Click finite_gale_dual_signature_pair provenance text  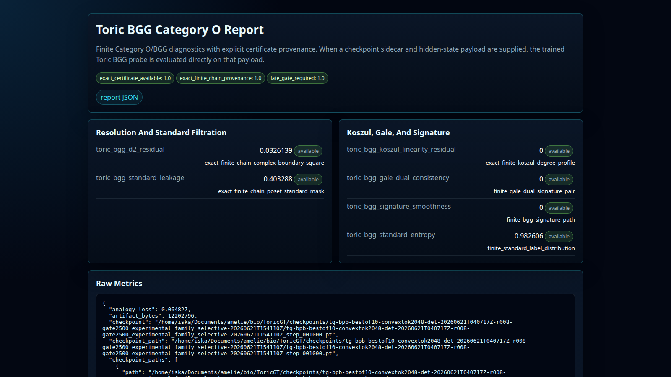[x=534, y=191]
